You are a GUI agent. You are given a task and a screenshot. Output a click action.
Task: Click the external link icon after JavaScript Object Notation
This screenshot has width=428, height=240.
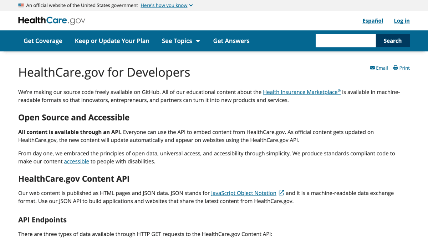281,193
